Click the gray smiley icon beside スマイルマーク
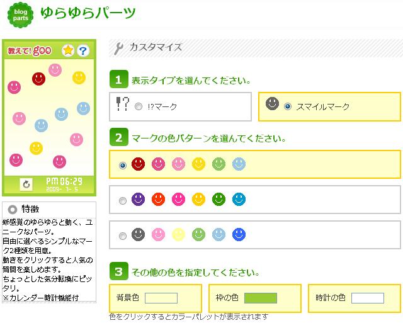Screen dimensions: 403x323 [271, 104]
